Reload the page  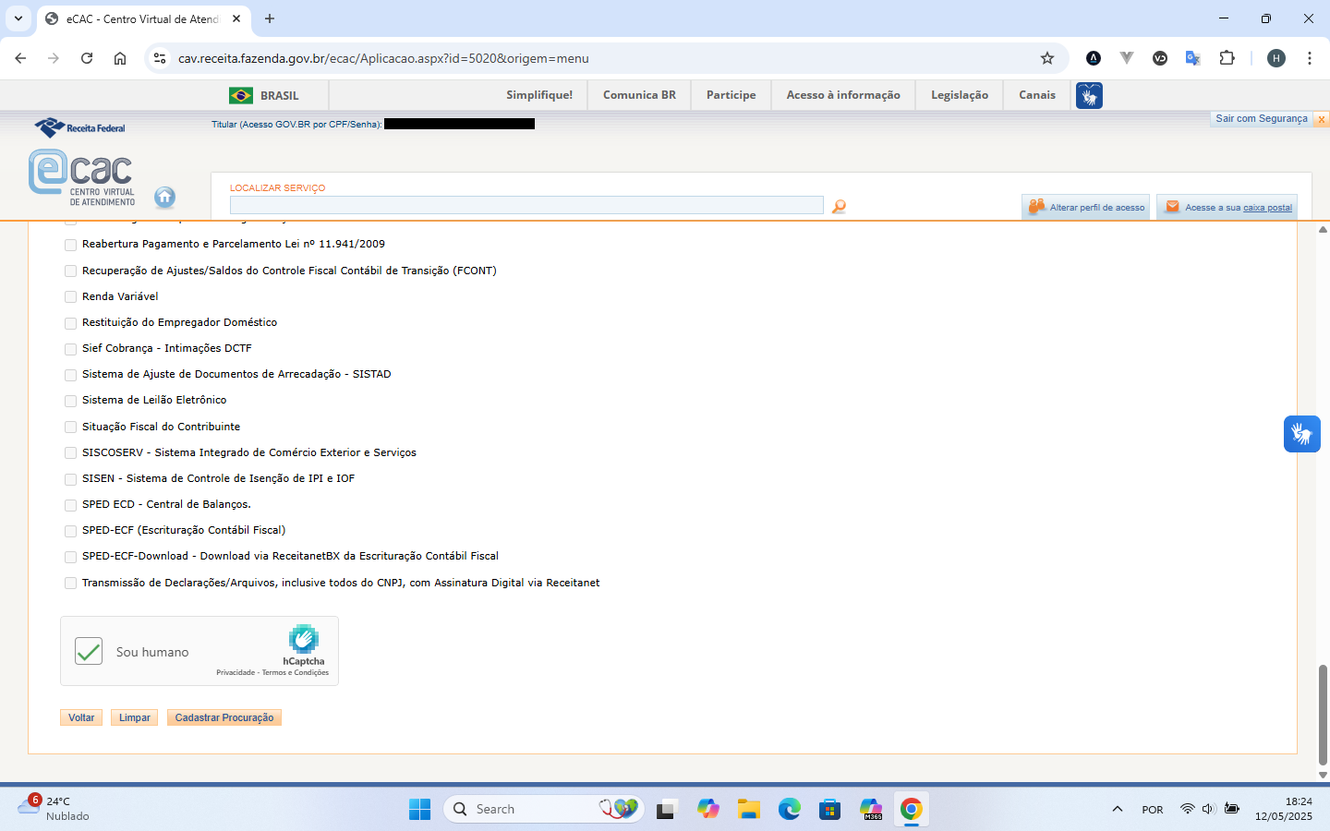(x=87, y=58)
